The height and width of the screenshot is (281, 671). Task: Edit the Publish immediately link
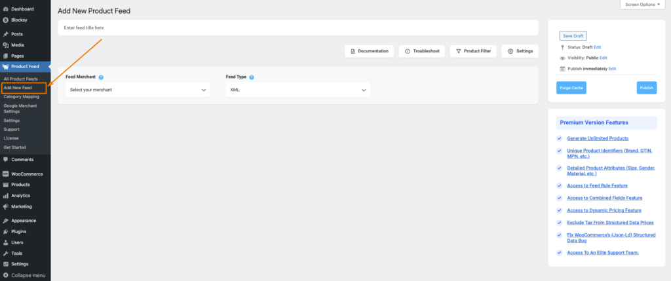(613, 68)
